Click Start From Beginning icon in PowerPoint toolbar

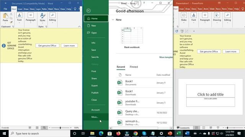182,31
